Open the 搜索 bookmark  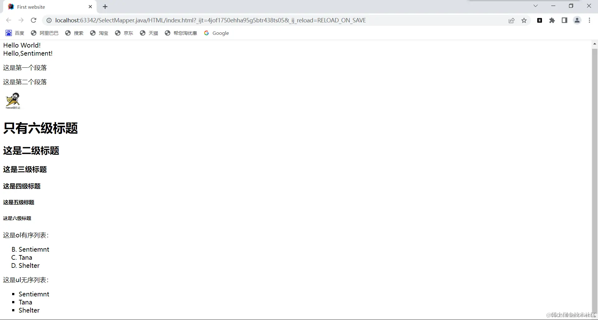[x=74, y=33]
